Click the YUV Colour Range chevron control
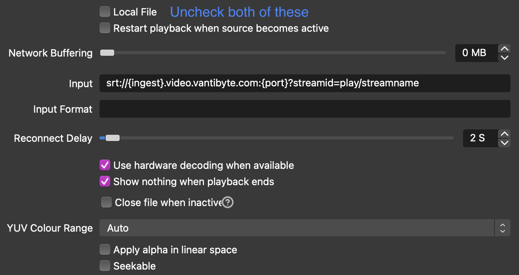Viewport: 519px width, 275px height. pos(503,228)
